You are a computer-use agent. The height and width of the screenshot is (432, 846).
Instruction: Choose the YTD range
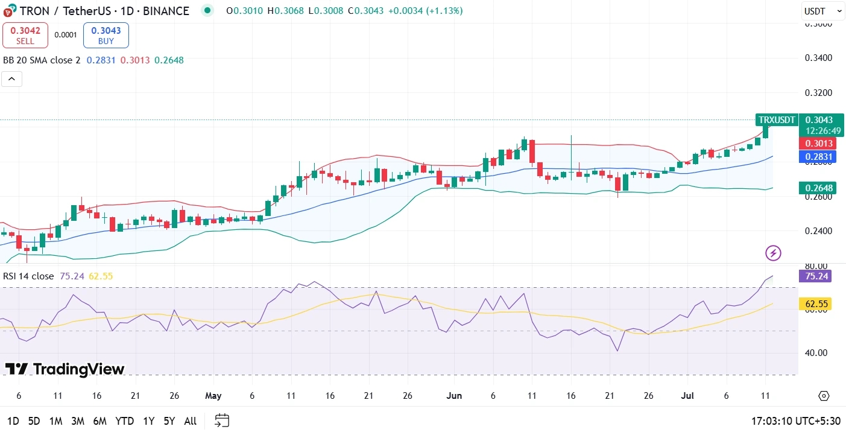click(125, 421)
